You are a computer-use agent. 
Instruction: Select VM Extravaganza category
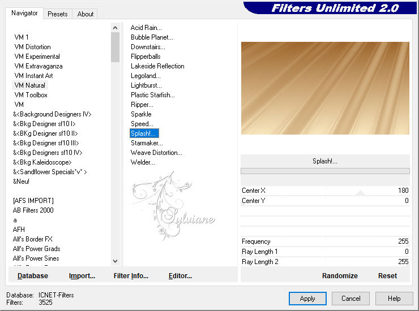click(x=39, y=66)
